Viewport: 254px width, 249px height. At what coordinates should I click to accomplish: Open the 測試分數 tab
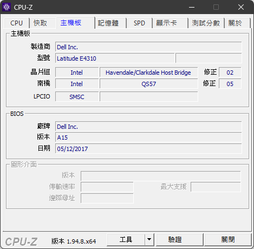206,23
